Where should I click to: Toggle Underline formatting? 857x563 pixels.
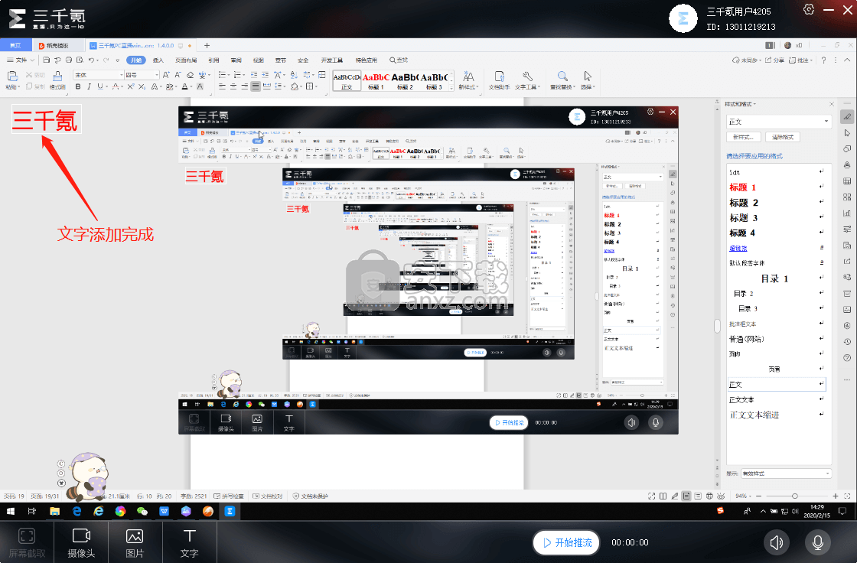(99, 86)
